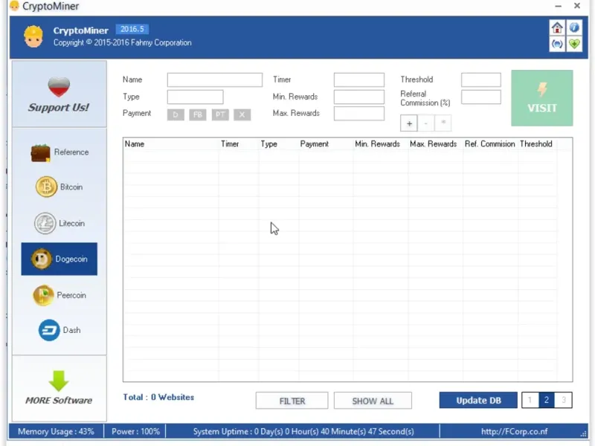Minimize the CryptoMiner window
The image size is (595, 446).
coord(558,6)
